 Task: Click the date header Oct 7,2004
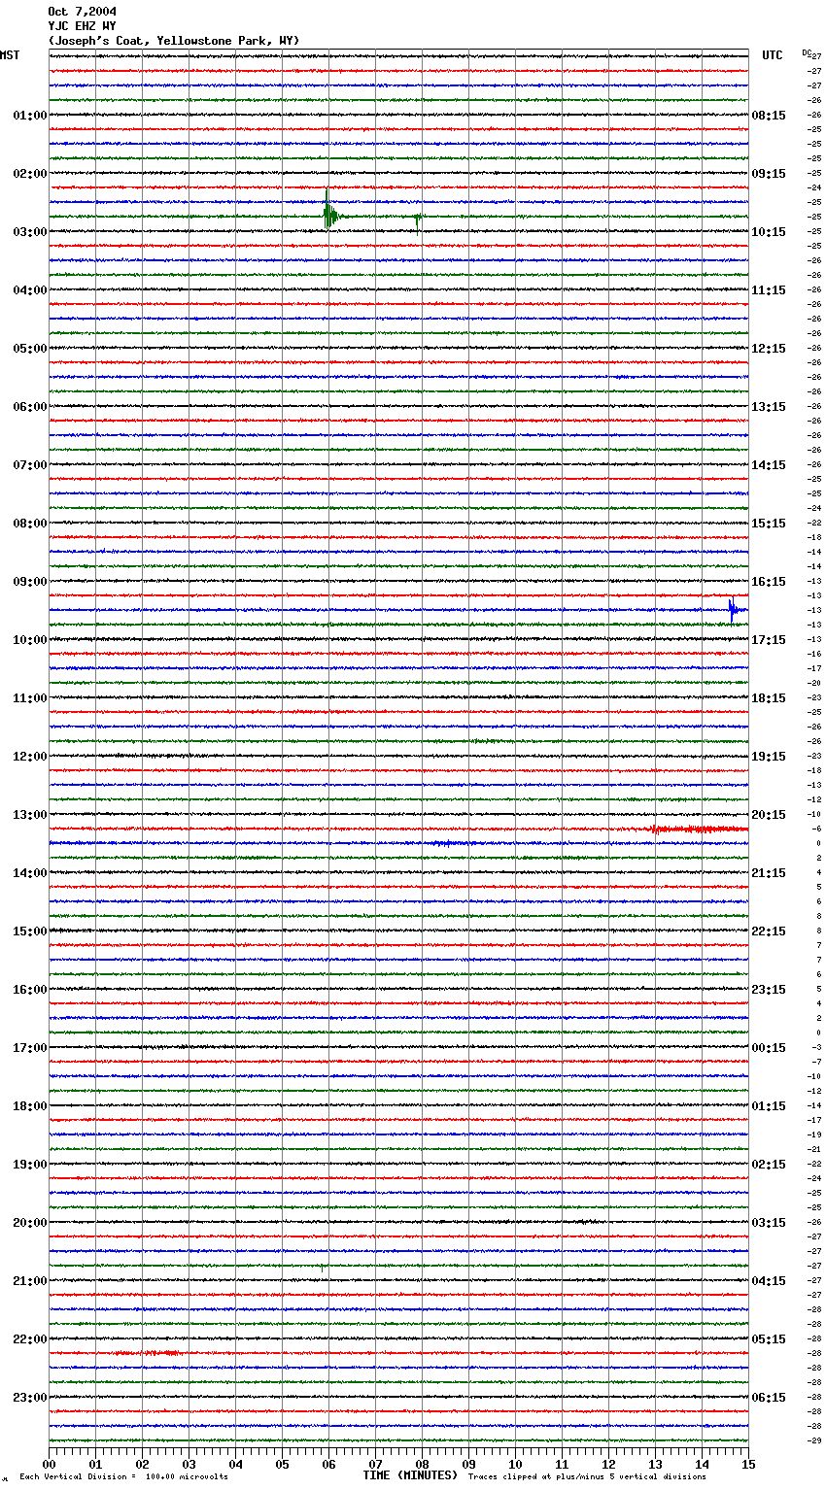click(82, 12)
